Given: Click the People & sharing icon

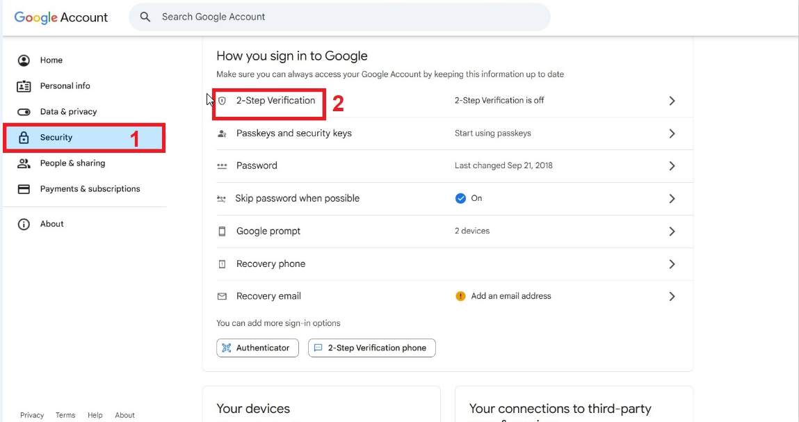Looking at the screenshot, I should coord(24,163).
